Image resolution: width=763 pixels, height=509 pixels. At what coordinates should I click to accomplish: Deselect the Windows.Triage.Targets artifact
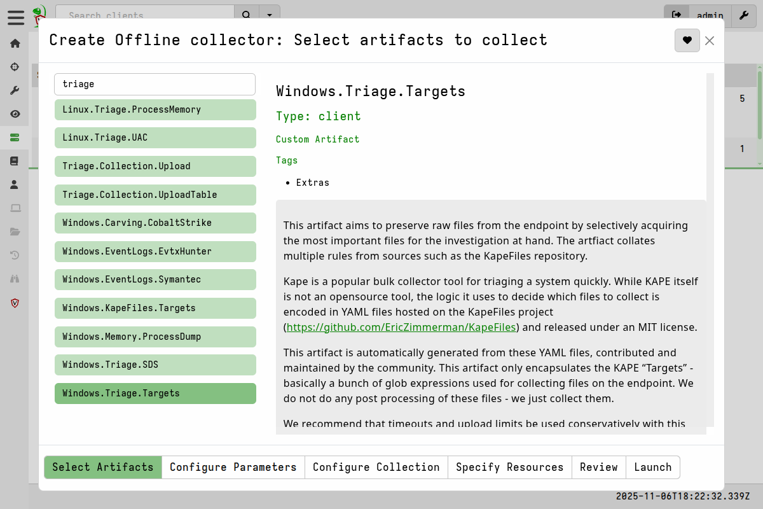[155, 393]
